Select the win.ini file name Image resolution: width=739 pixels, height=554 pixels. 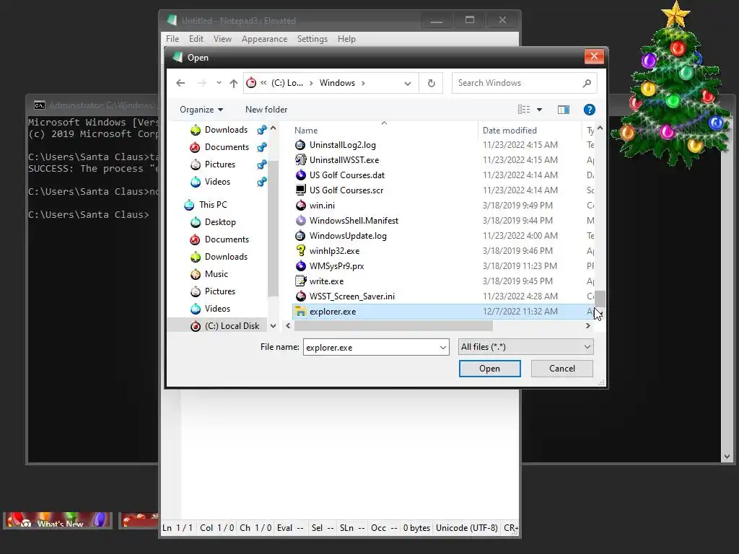coord(322,206)
